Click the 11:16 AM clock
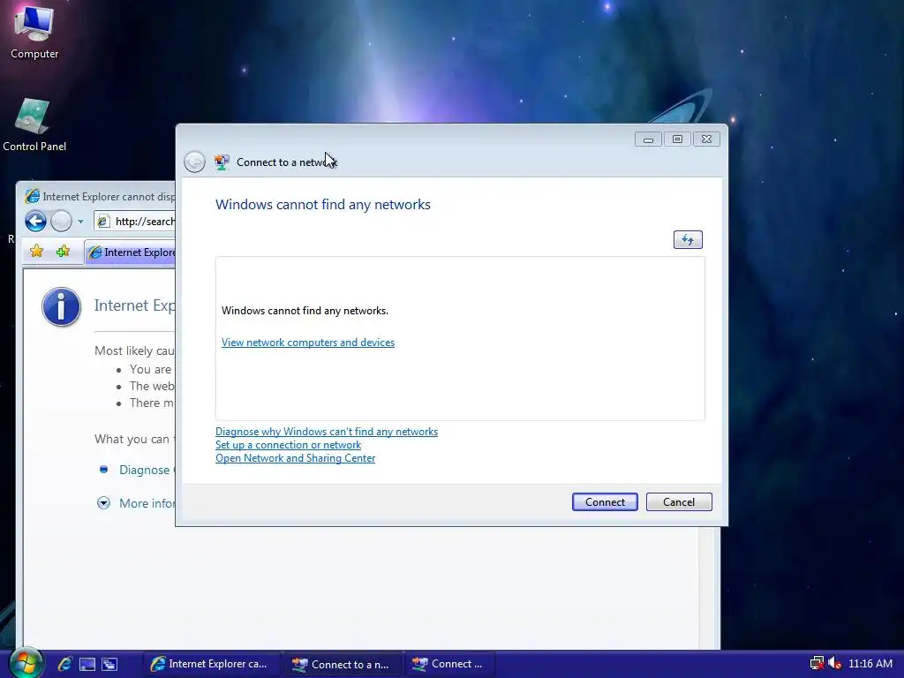 click(x=870, y=664)
